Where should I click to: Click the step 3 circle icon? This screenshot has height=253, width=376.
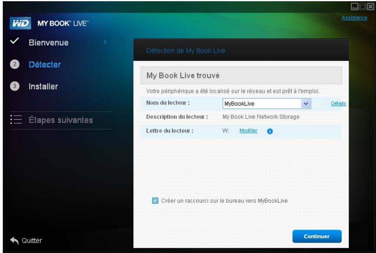15,86
